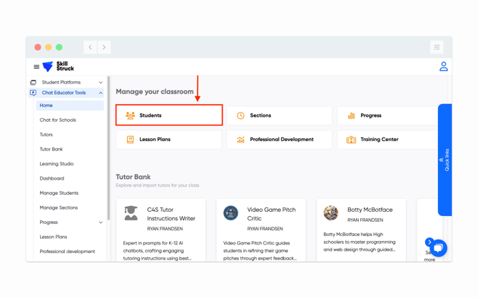This screenshot has width=478, height=298.
Task: Click the Students card icon
Action: pos(130,115)
